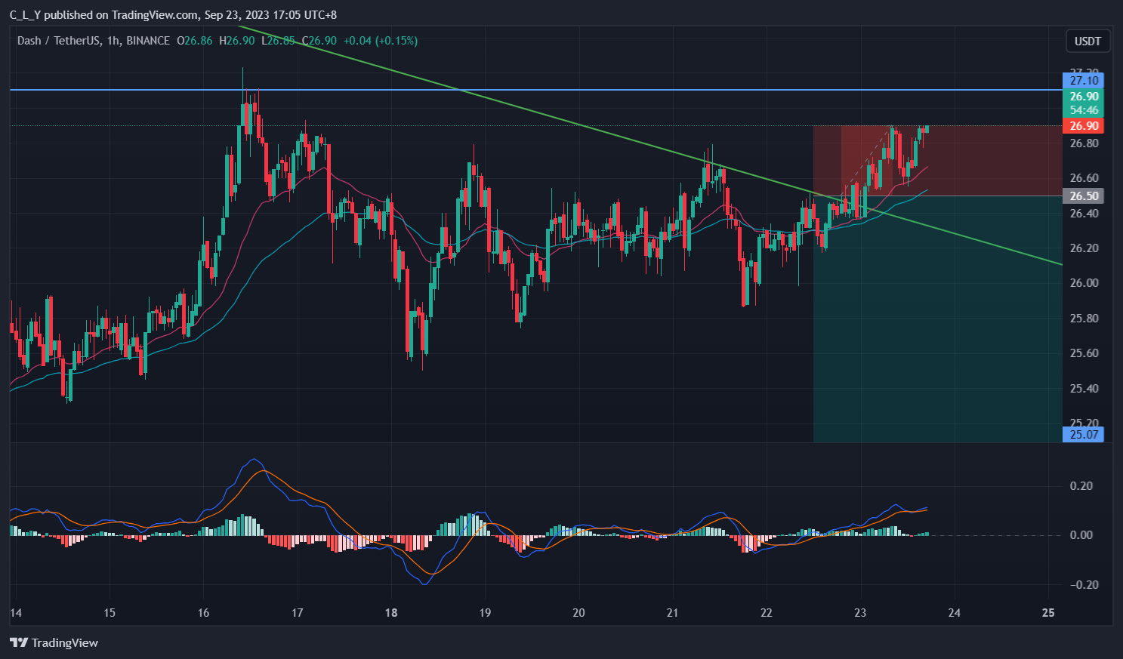Click date label 14 on time axis
Screen dimensions: 1123x659
click(16, 612)
